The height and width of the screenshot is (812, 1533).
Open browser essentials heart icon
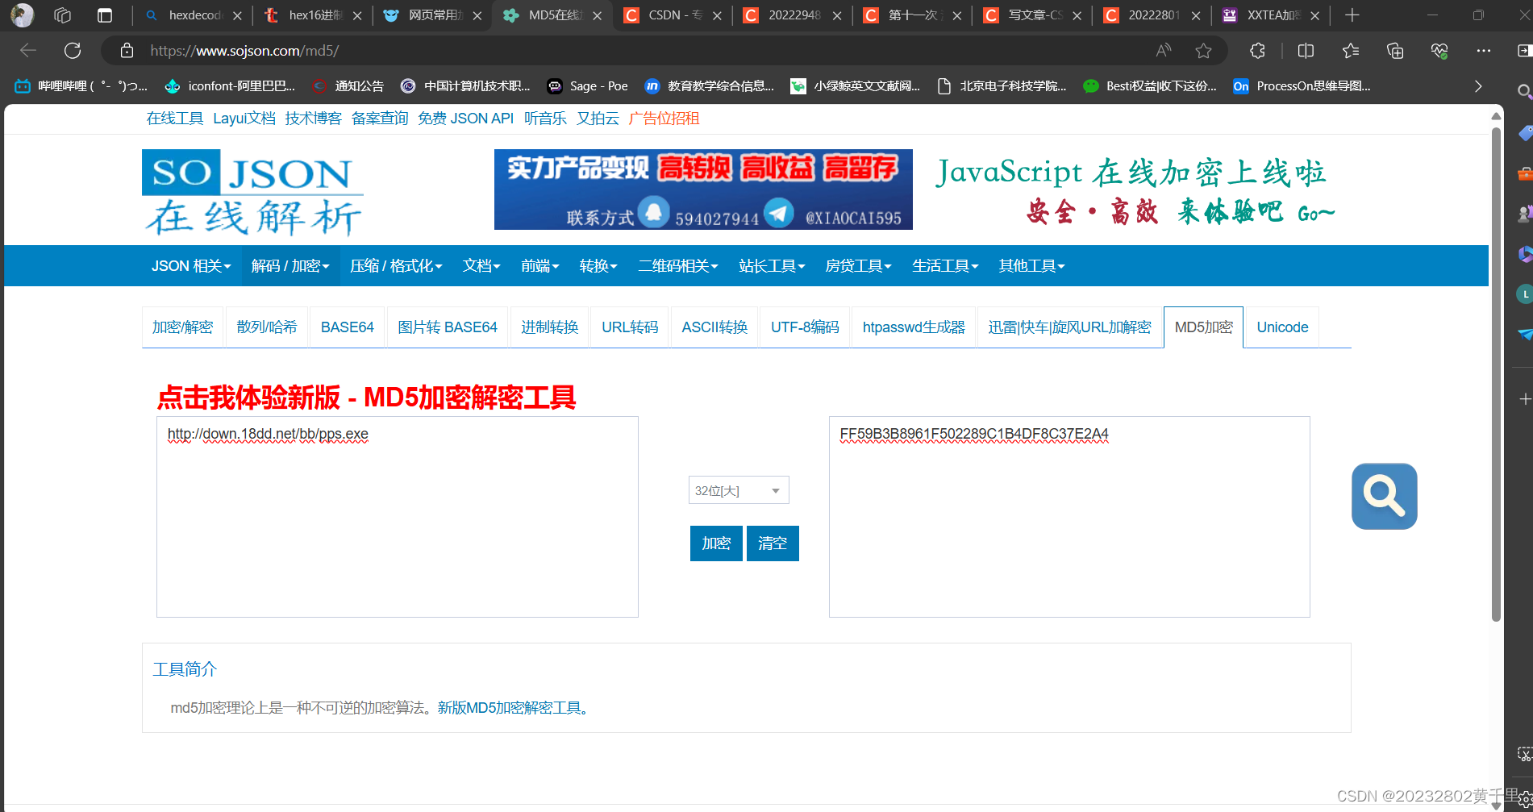(x=1439, y=51)
